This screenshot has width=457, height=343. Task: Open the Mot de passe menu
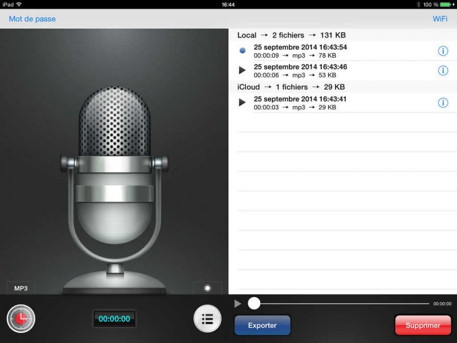[x=32, y=19]
